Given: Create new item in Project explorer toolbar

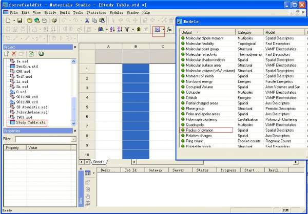Looking at the screenshot, I should click(7, 54).
